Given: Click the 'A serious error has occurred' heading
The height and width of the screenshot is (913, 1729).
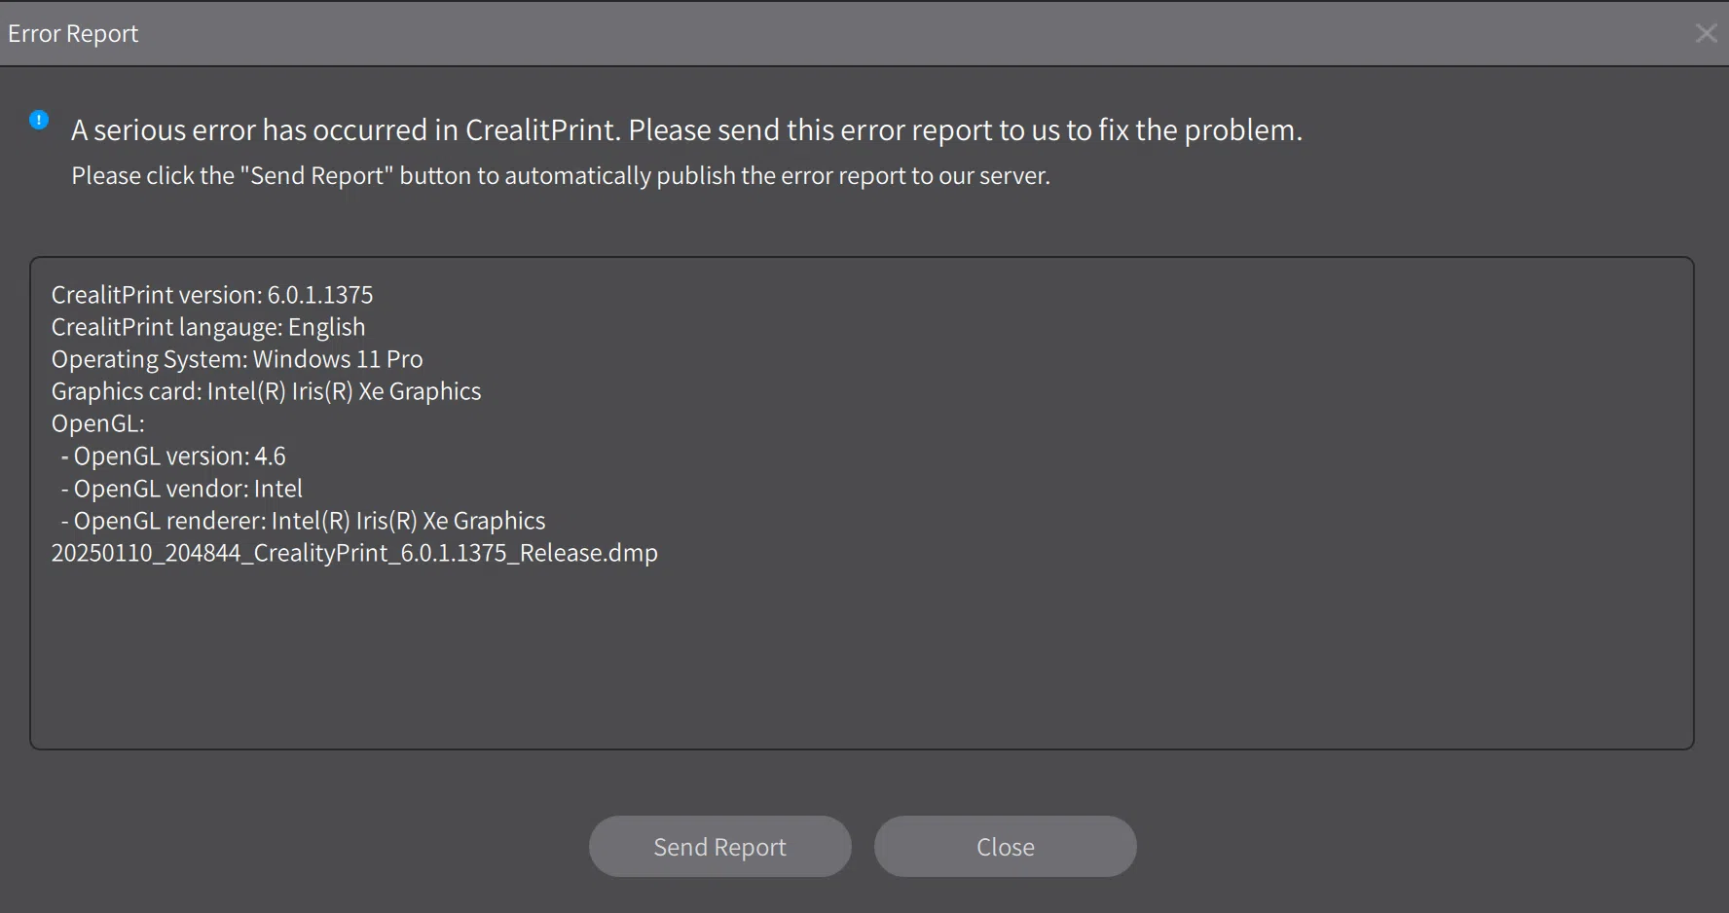Looking at the screenshot, I should pos(686,129).
